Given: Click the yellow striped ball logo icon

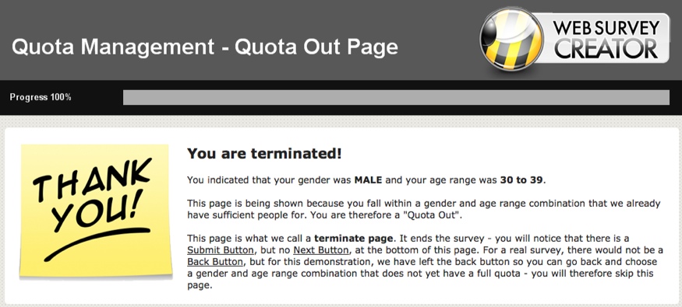Looking at the screenshot, I should pos(511,39).
